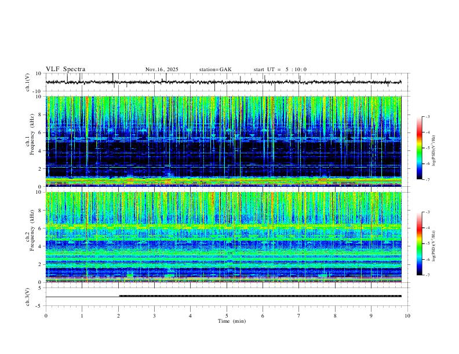Screen dimensions: 459x354
Task: Click the ch.1 "Frequency (kHz)" axis label
Action: tap(32, 134)
